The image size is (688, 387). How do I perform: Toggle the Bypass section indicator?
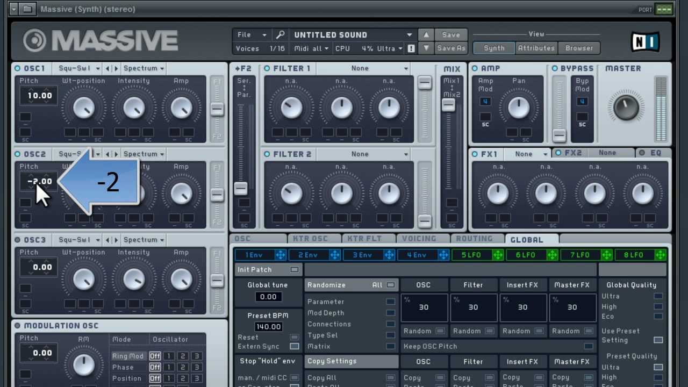coord(555,68)
